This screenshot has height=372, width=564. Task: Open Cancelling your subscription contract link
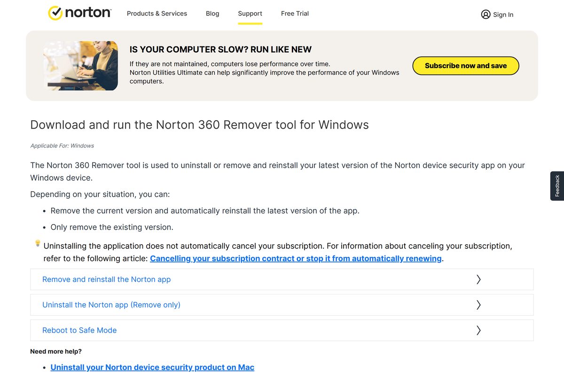tap(296, 258)
